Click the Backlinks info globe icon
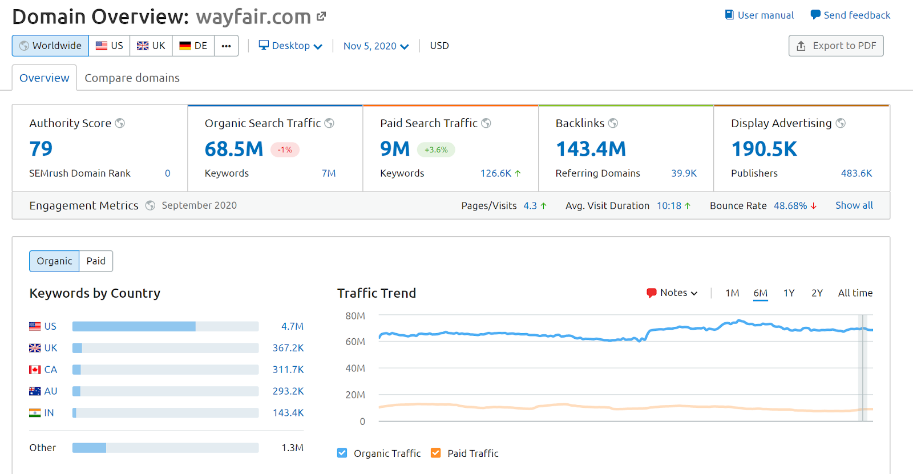913x474 pixels. (613, 123)
